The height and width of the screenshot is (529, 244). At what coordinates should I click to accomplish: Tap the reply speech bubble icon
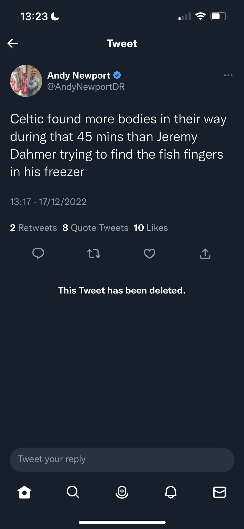(x=38, y=253)
